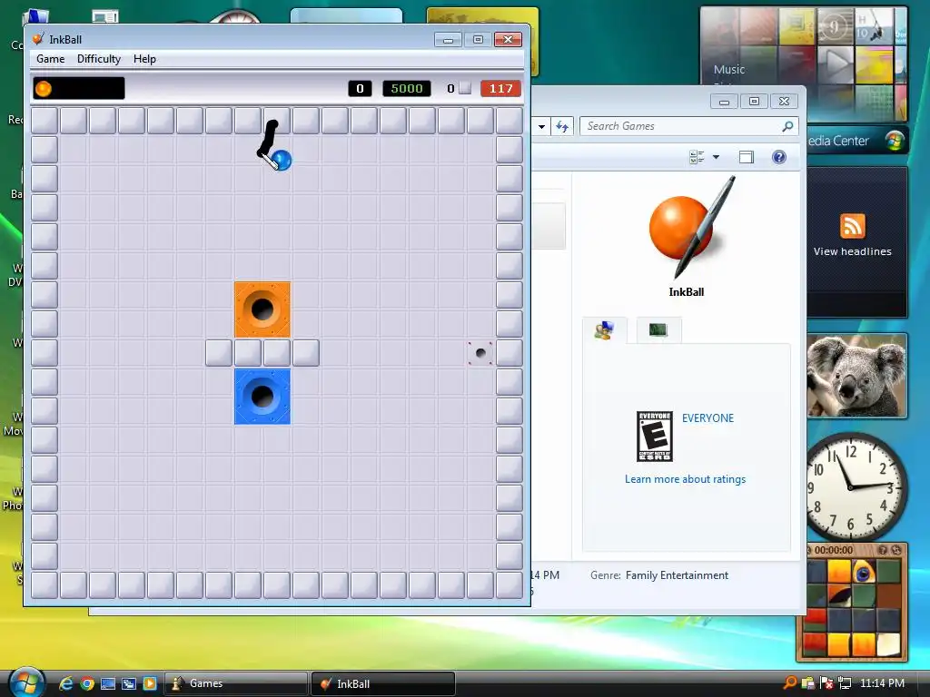The height and width of the screenshot is (697, 930).
Task: Click the search tray icon
Action: tap(790, 682)
